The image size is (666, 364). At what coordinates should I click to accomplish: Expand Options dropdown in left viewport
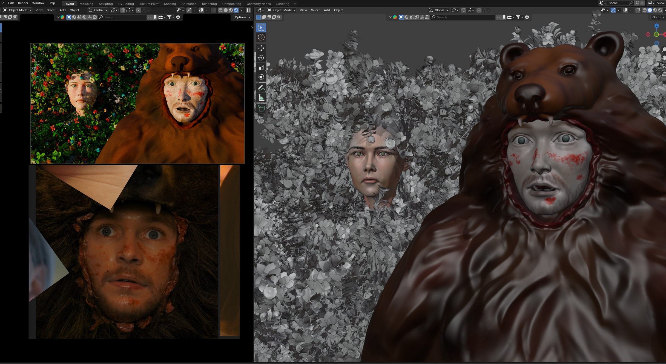[x=242, y=17]
